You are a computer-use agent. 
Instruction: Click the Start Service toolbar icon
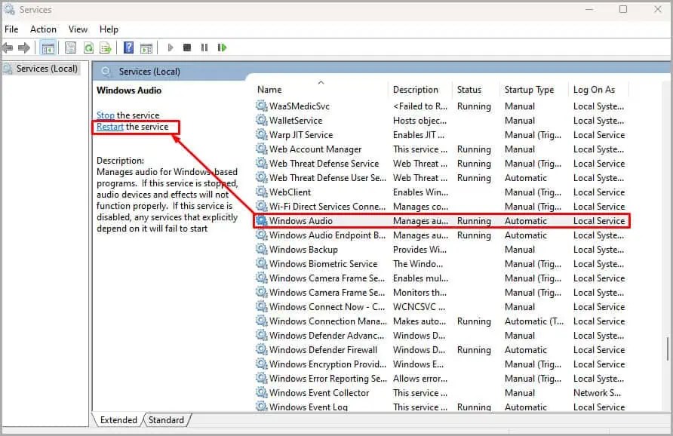click(x=169, y=48)
